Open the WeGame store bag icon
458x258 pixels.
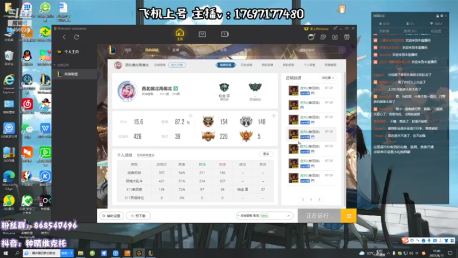(x=202, y=34)
